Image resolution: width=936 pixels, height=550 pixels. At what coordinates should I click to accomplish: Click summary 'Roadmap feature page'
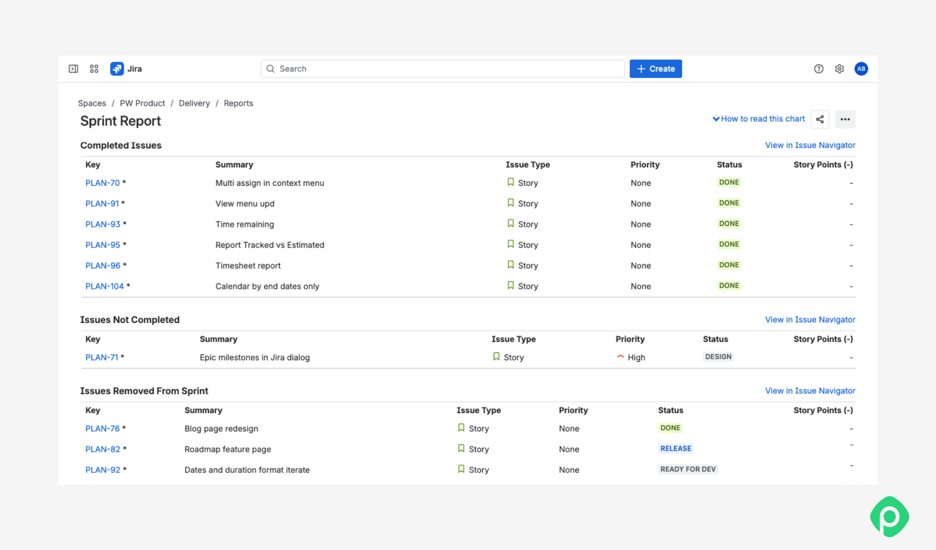coord(228,449)
